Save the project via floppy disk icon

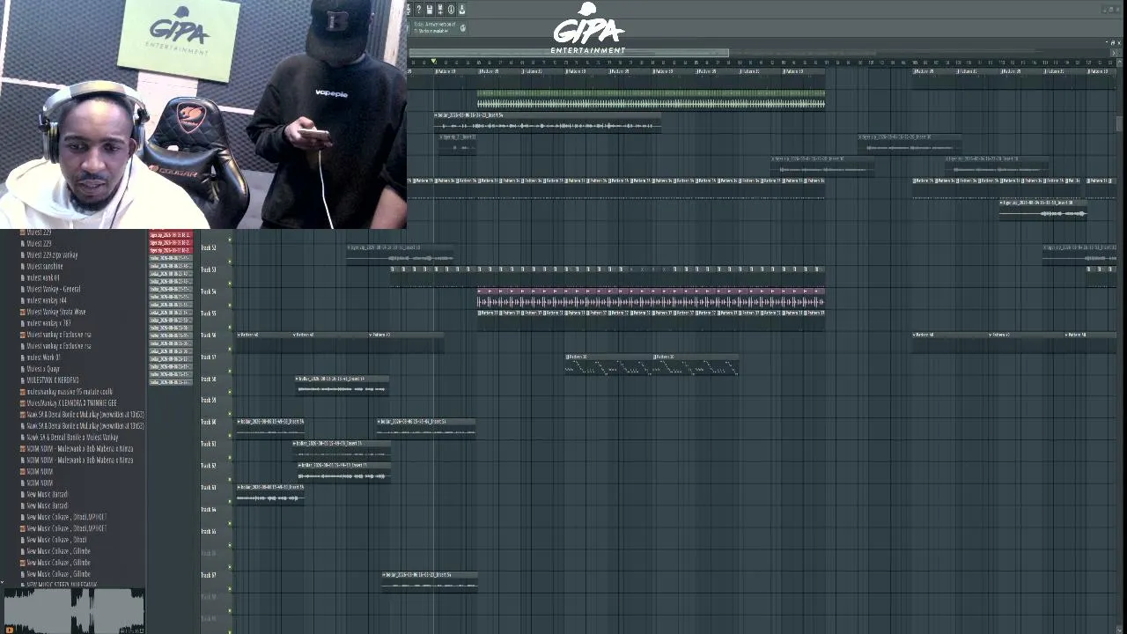click(429, 10)
